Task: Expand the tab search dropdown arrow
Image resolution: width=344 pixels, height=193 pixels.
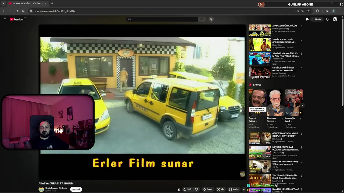Action: tap(3, 3)
